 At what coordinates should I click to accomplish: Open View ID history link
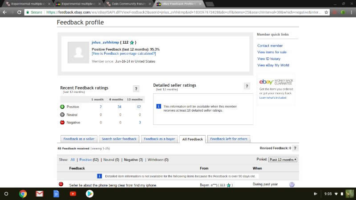click(269, 59)
